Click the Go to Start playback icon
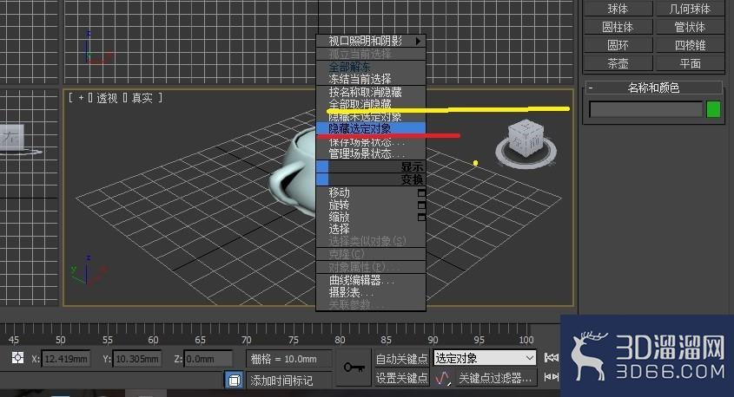Image resolution: width=734 pixels, height=397 pixels. click(x=552, y=358)
